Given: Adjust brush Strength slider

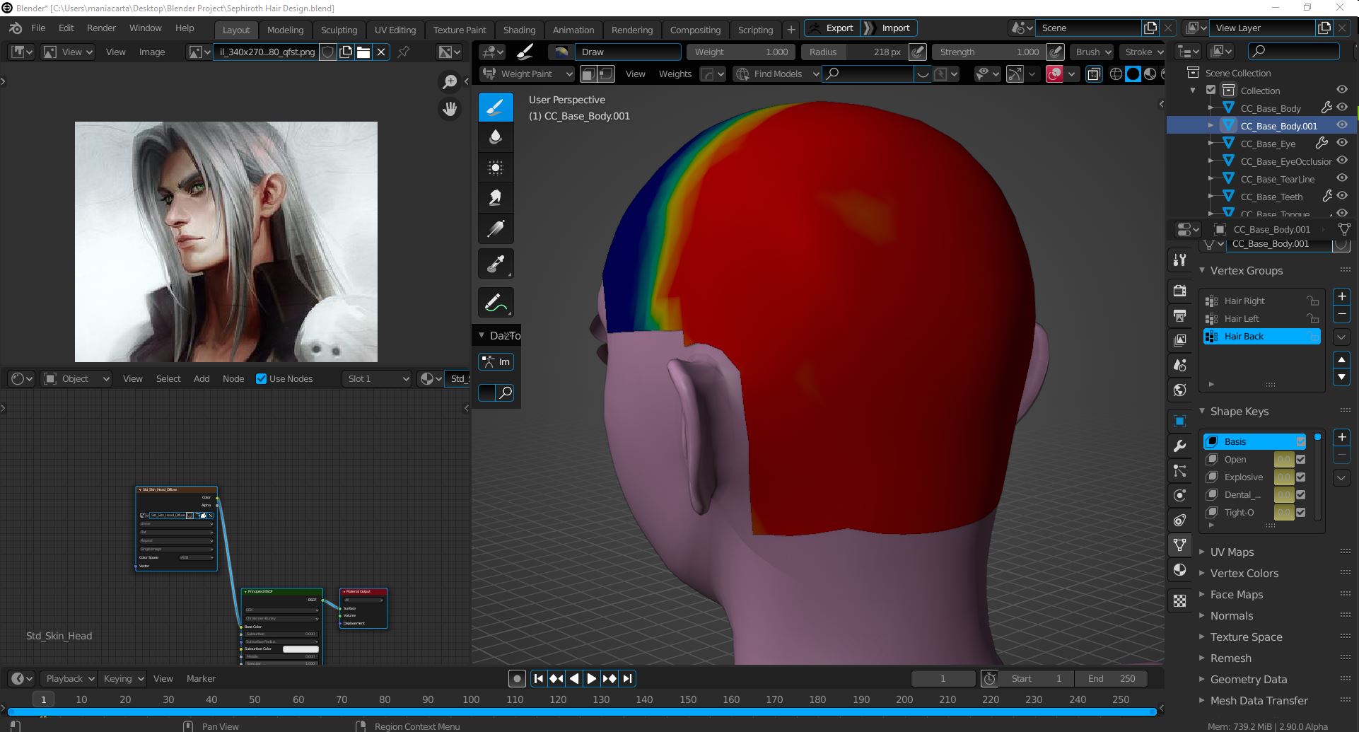Looking at the screenshot, I should click(989, 52).
